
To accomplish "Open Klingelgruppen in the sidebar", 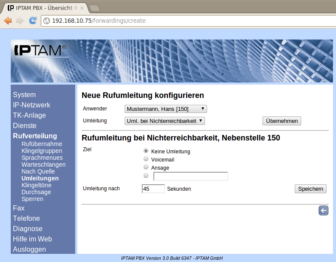I will (42, 151).
